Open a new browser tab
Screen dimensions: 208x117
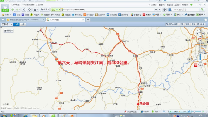pos(88,19)
